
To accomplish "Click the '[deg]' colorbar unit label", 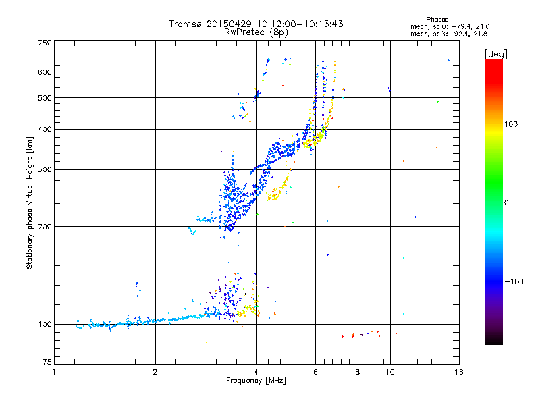I will (x=495, y=54).
